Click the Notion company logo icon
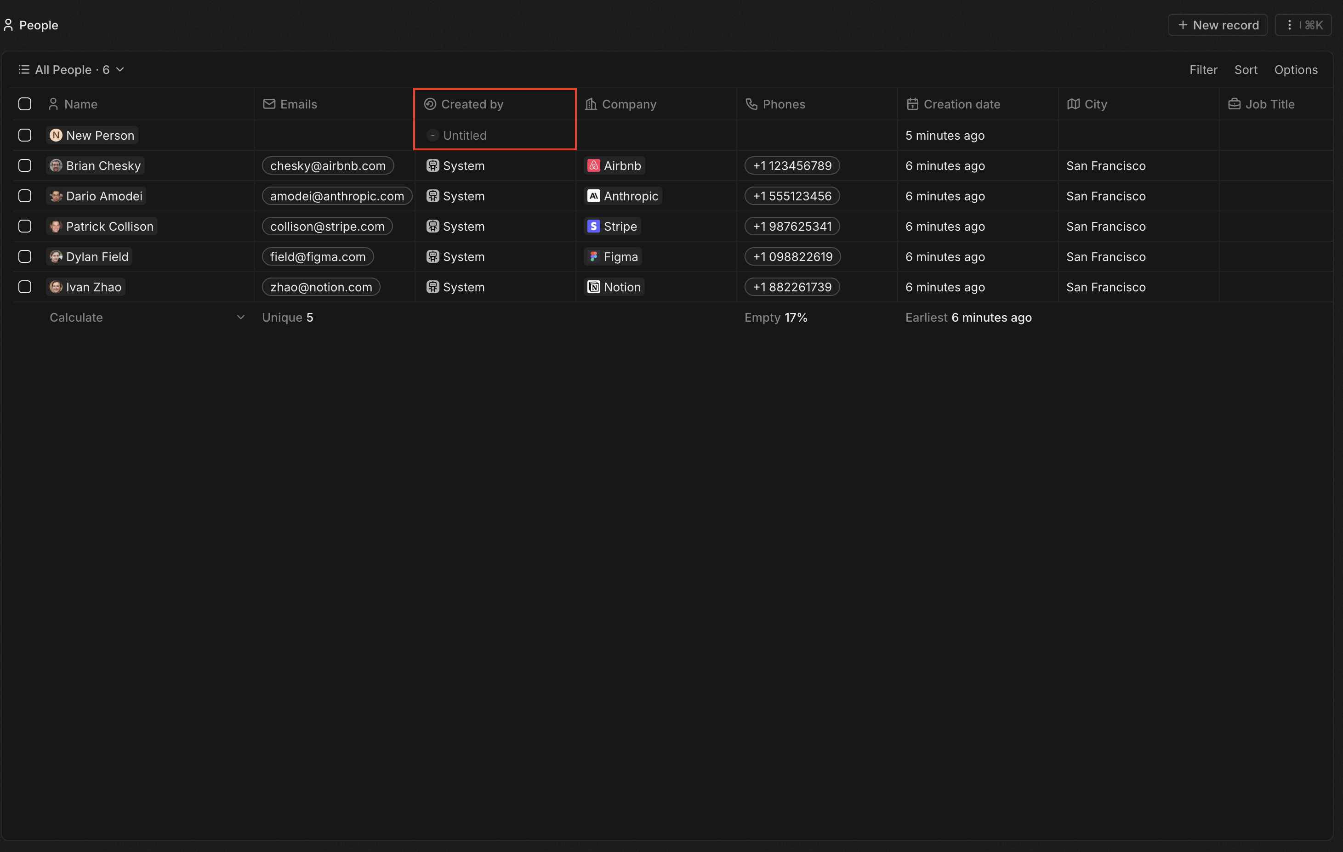Image resolution: width=1343 pixels, height=852 pixels. [593, 287]
